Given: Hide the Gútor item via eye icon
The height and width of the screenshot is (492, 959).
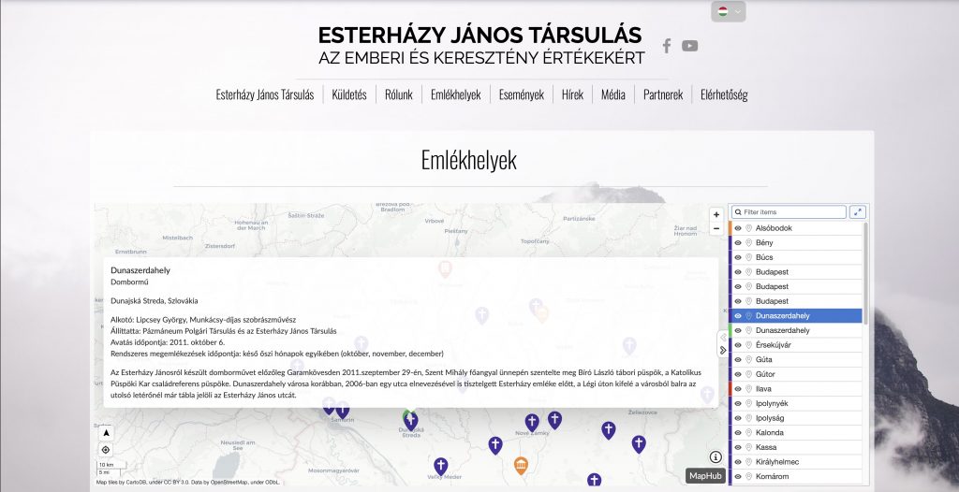Looking at the screenshot, I should point(738,374).
